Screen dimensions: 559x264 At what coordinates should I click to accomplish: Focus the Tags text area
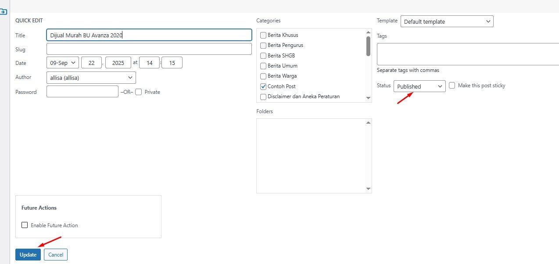tap(468, 54)
